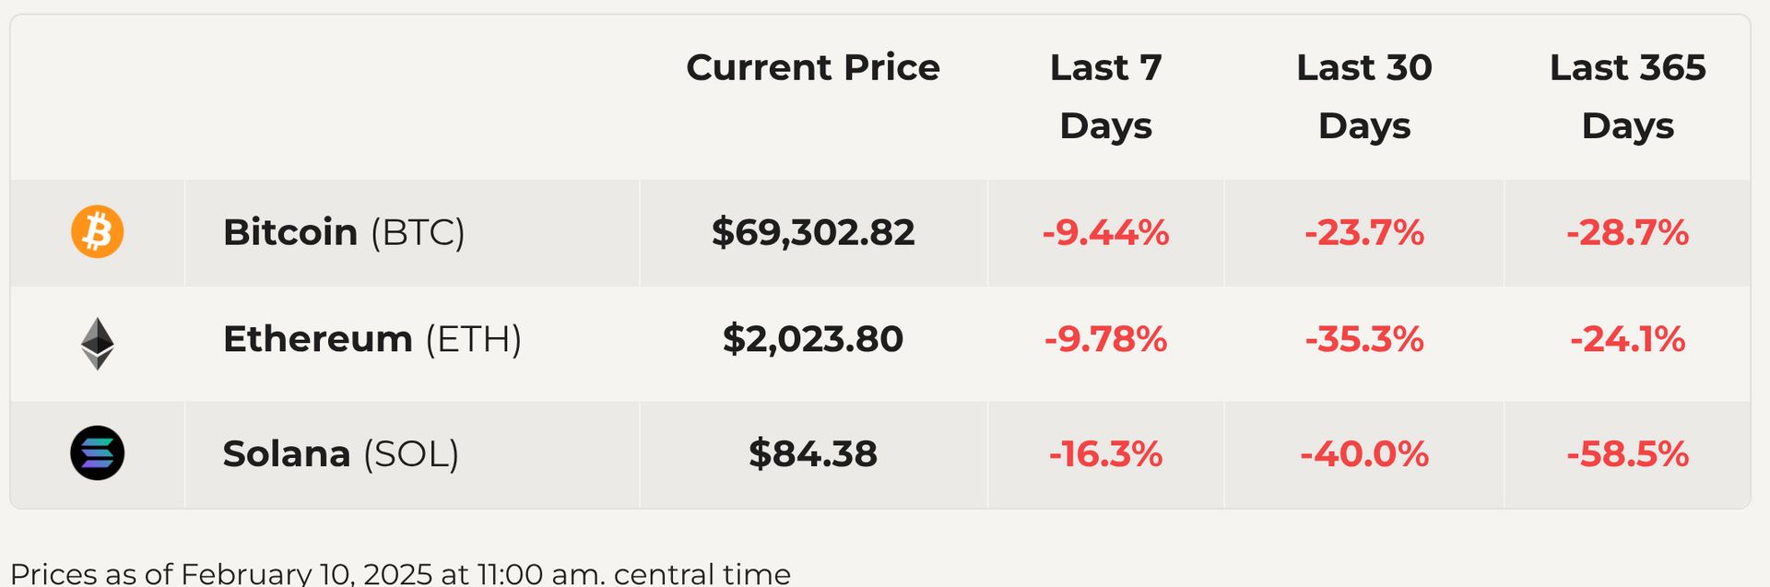Click the prices timestamp footnote text
Image resolution: width=1770 pixels, height=587 pixels.
click(x=400, y=573)
